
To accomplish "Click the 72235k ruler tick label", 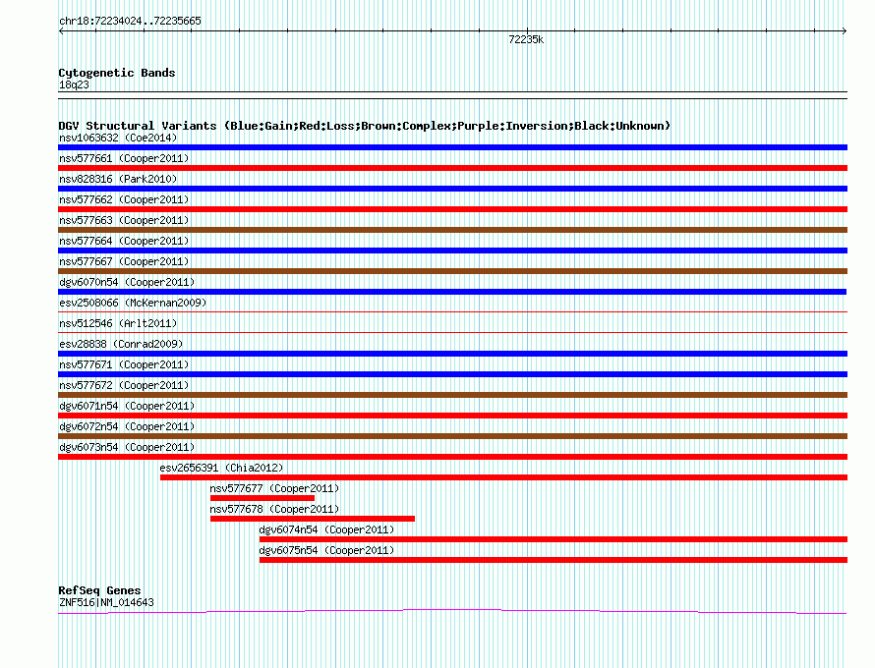I will (526, 39).
